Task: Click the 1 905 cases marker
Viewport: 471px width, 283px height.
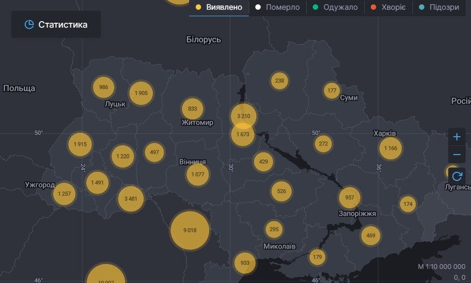Action: (141, 93)
